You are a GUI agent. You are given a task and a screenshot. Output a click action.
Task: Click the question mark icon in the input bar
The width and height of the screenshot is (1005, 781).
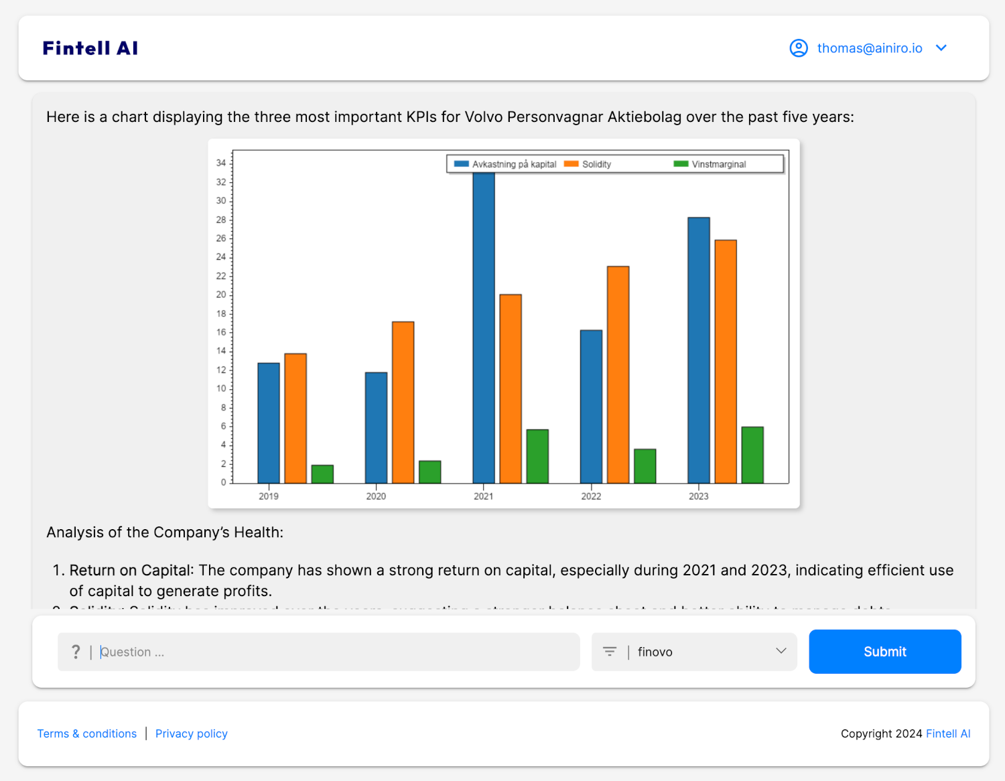pos(76,652)
